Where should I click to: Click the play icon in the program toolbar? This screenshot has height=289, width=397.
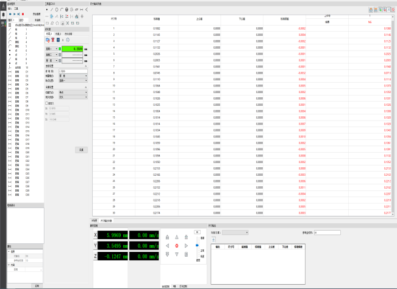[15, 13]
